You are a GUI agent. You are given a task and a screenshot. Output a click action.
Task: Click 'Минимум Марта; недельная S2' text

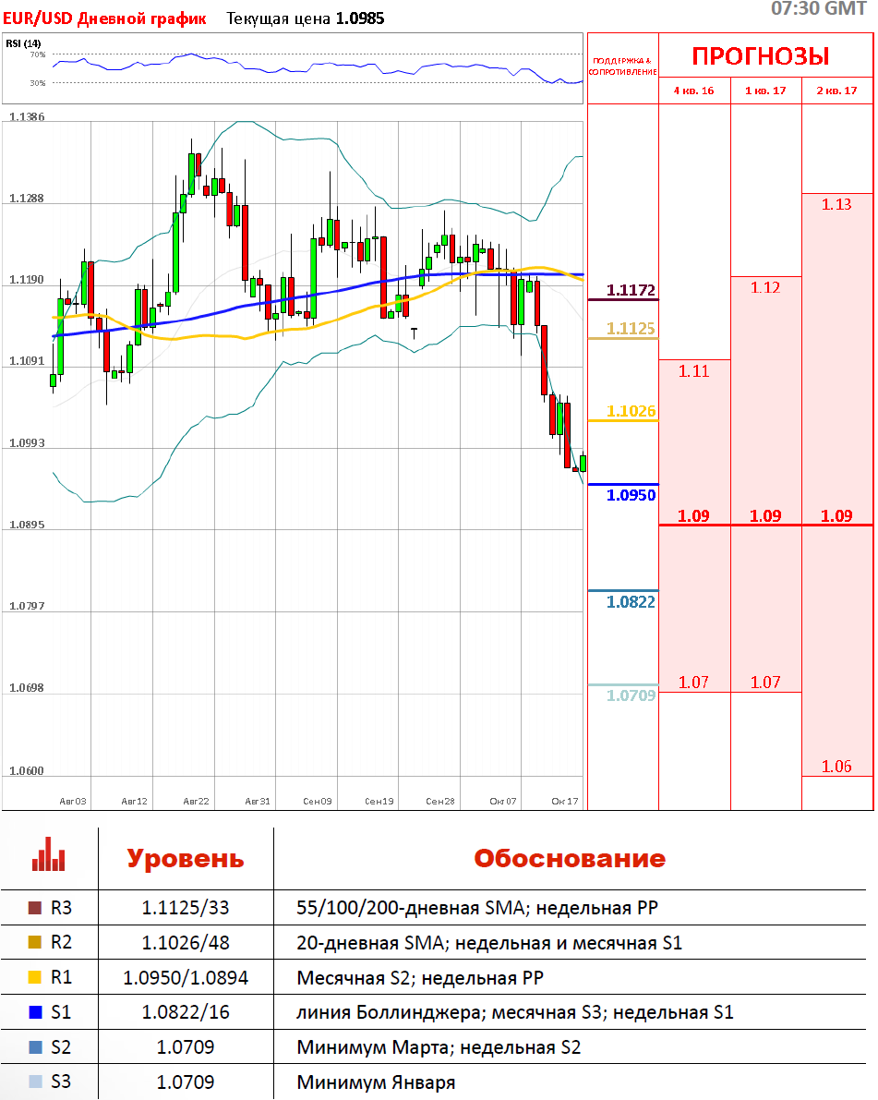click(439, 1047)
